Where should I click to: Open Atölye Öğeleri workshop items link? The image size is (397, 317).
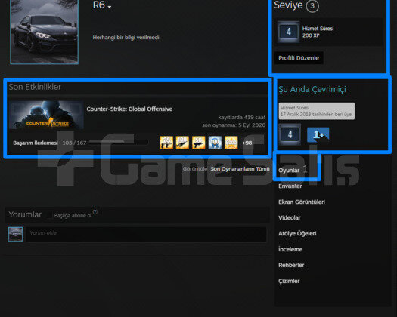pyautogui.click(x=297, y=233)
